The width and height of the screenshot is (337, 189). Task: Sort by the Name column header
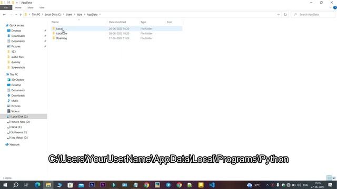(x=55, y=22)
